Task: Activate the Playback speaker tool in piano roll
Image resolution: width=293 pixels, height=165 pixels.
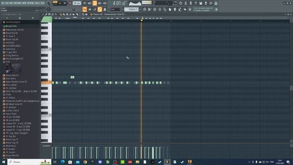Action: pos(87,14)
